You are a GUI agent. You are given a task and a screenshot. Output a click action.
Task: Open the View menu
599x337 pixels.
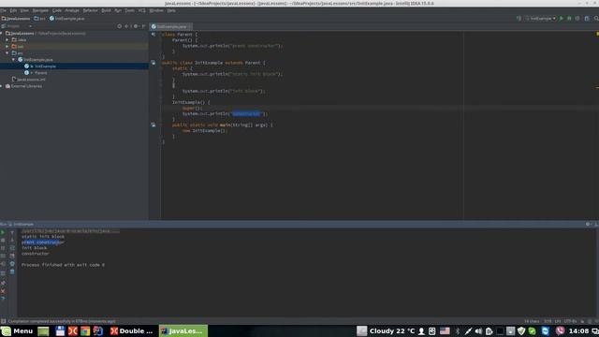(24, 10)
